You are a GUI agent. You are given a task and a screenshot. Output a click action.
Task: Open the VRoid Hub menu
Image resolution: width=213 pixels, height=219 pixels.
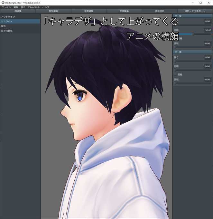pos(34,7)
